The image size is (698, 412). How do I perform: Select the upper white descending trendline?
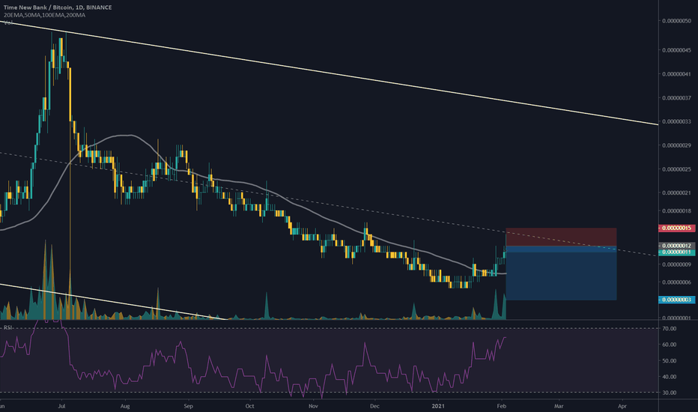pos(330,73)
